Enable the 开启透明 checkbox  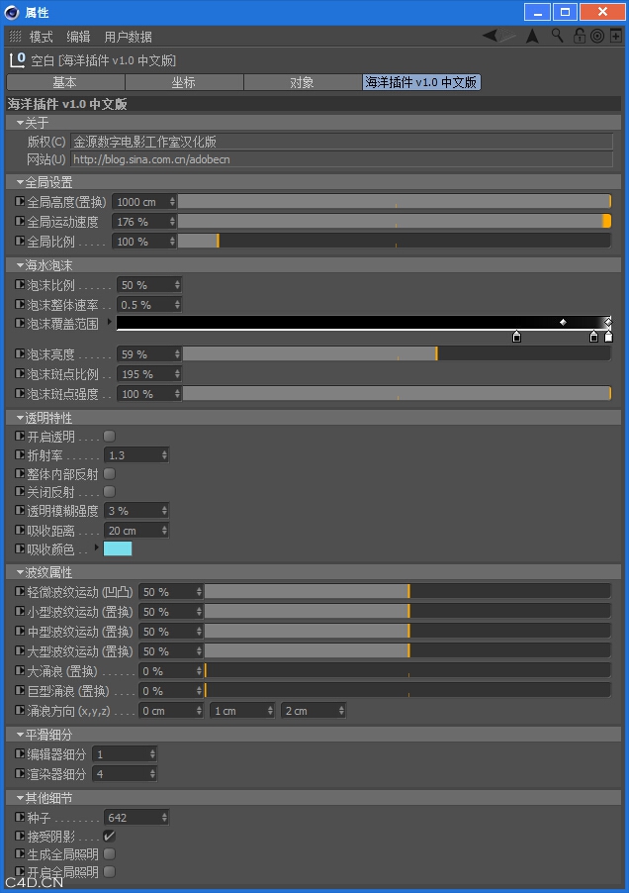tap(109, 437)
